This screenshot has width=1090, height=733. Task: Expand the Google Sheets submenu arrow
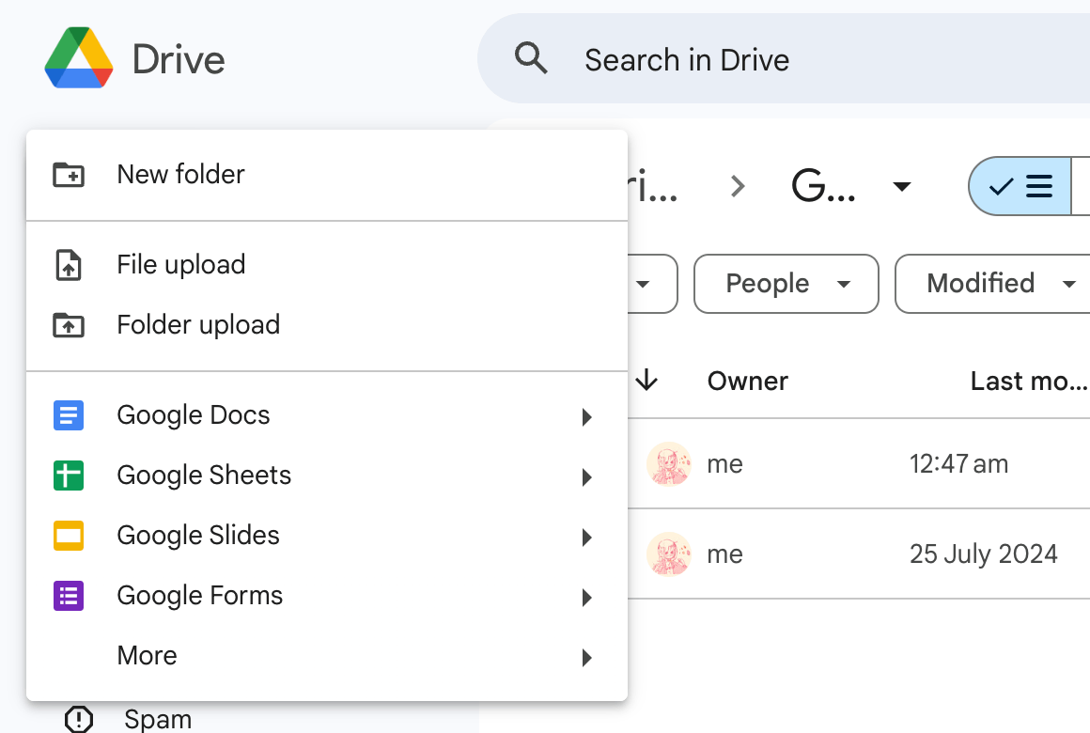[586, 477]
